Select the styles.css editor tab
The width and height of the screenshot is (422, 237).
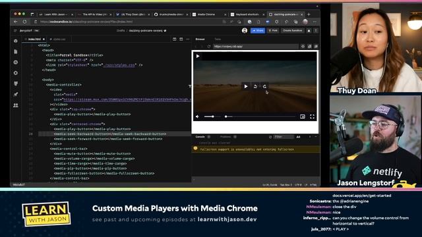[59, 39]
